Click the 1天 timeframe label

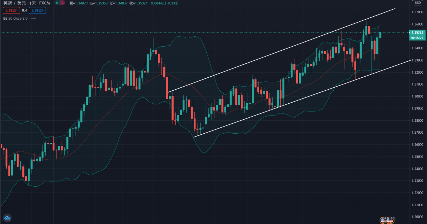click(x=33, y=3)
